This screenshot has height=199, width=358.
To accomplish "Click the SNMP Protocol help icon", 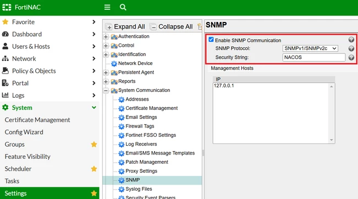I will 351,48.
